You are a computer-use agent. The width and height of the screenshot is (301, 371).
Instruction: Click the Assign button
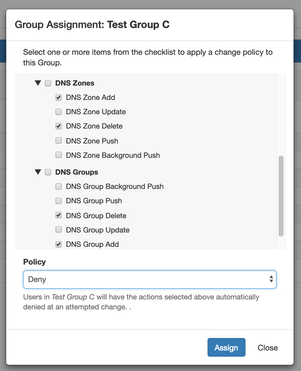pos(227,347)
